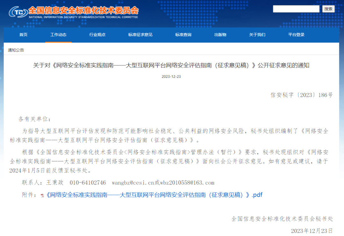The image size is (344, 236).
Task: Click the English subtitle NATIONAL INFORMATION SECURITY STANDARDIZATION
Action: point(83,17)
